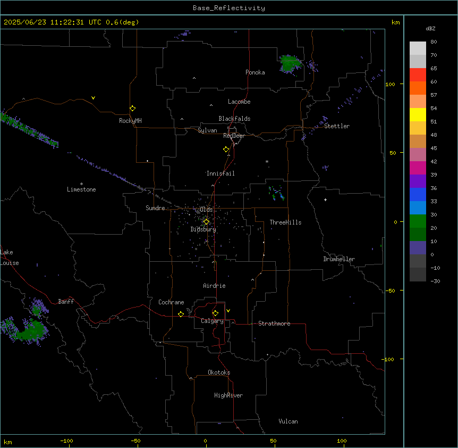Click the Calgary city label
The width and height of the screenshot is (458, 448).
coord(212,321)
